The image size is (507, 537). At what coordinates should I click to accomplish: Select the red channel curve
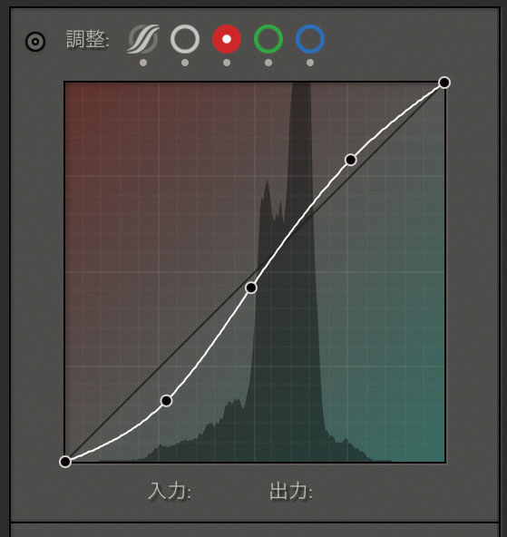pyautogui.click(x=227, y=39)
